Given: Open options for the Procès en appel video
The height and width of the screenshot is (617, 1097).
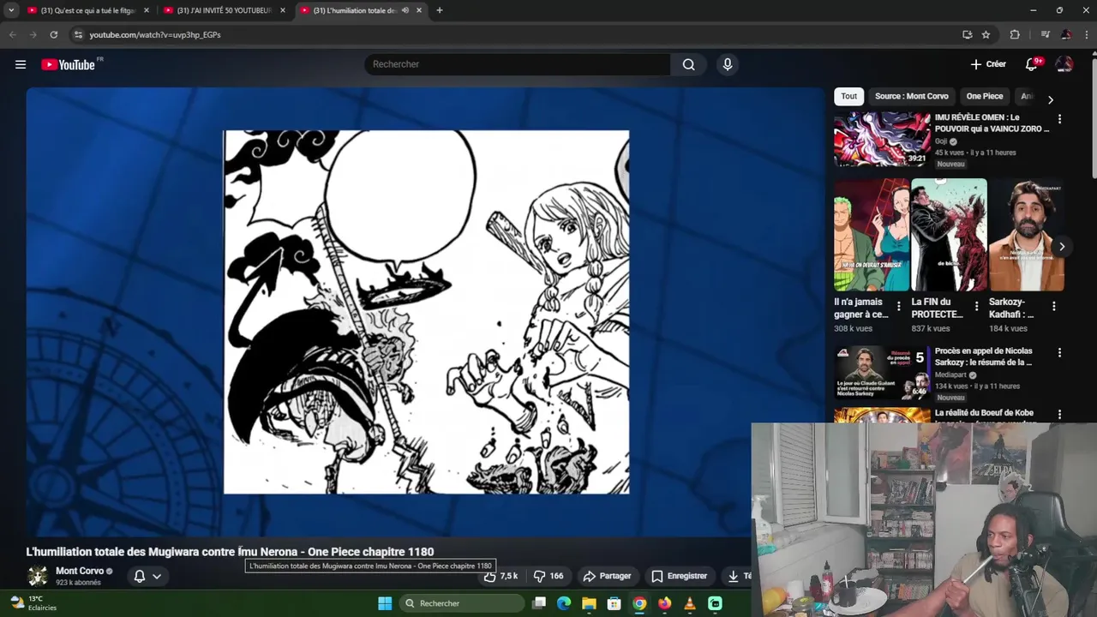Looking at the screenshot, I should click(1059, 352).
